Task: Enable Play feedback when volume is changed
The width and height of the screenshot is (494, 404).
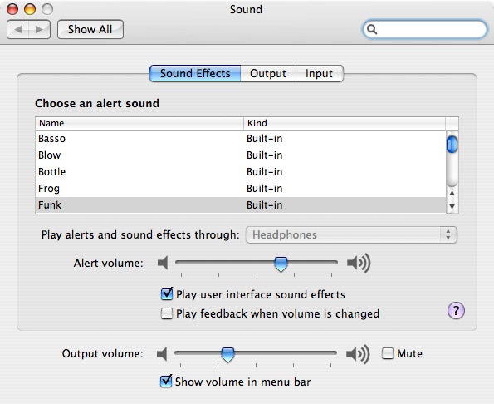Action: point(167,313)
